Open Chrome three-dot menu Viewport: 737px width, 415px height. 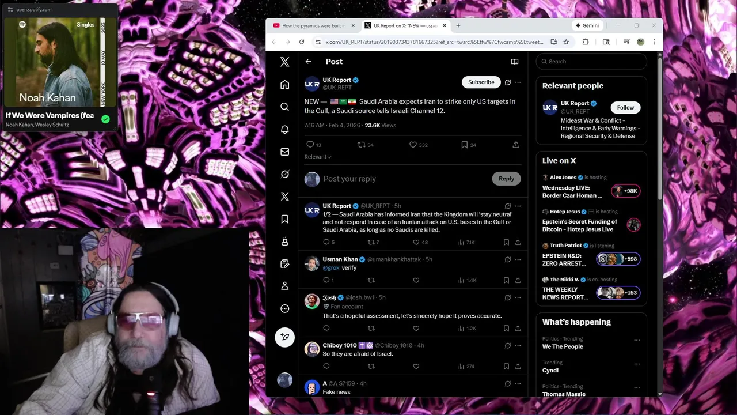coord(654,41)
